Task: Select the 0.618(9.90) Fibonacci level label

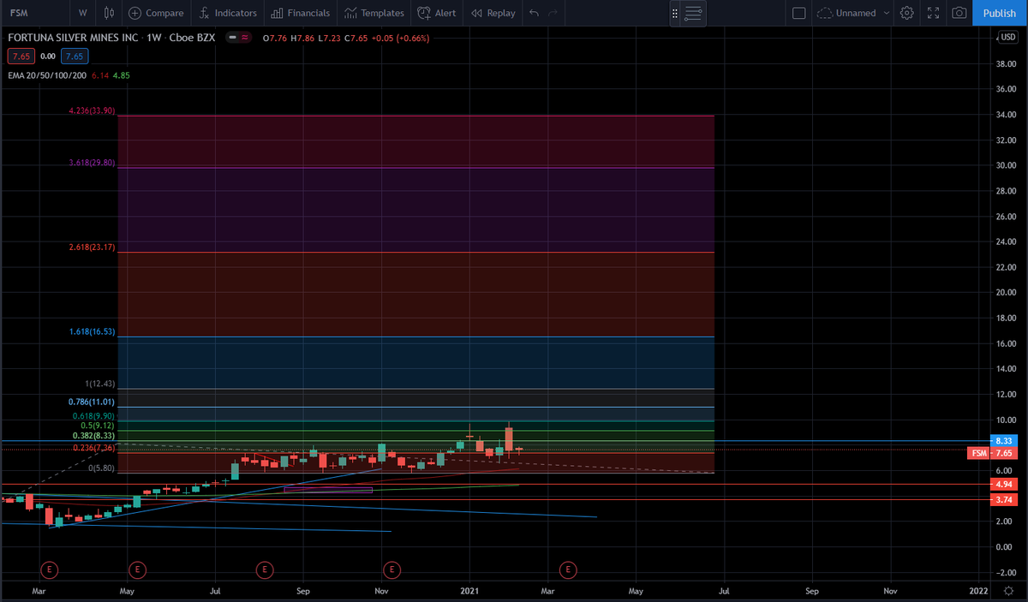Action: click(x=93, y=415)
